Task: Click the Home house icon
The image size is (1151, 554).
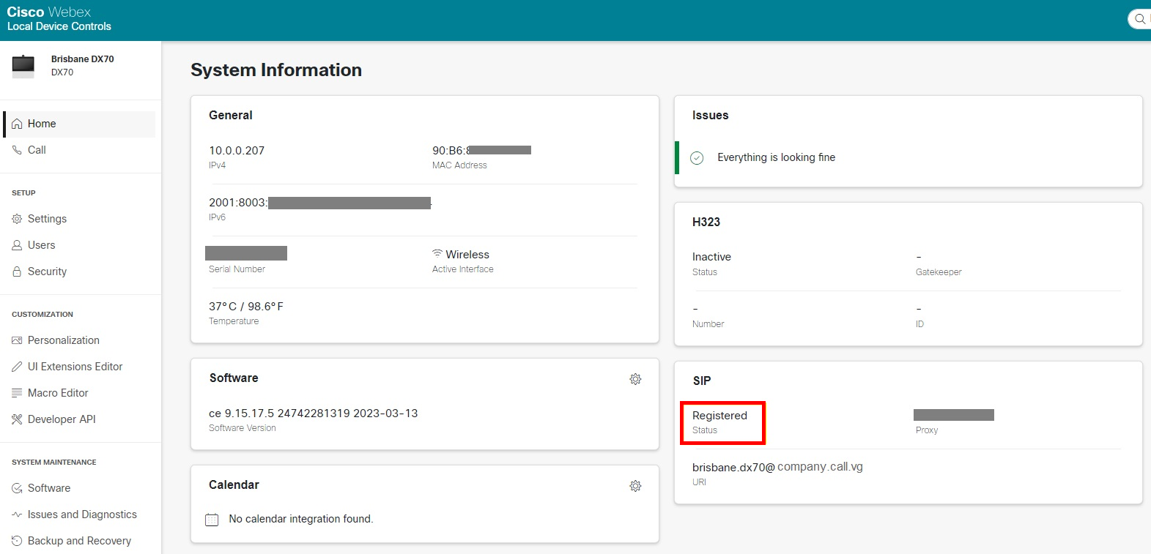Action: 17,124
